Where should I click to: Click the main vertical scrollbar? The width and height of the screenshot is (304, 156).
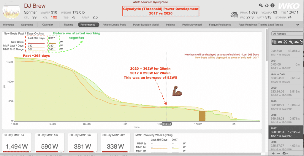pyautogui.click(x=267, y=45)
